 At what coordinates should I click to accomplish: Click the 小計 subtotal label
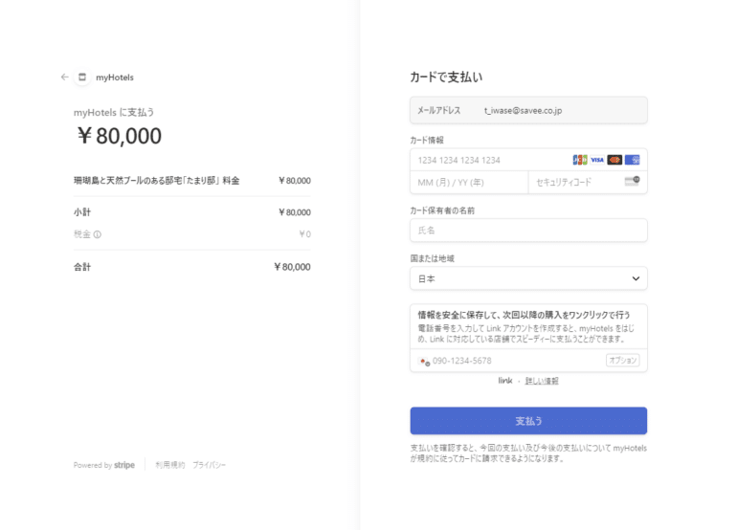pos(82,212)
